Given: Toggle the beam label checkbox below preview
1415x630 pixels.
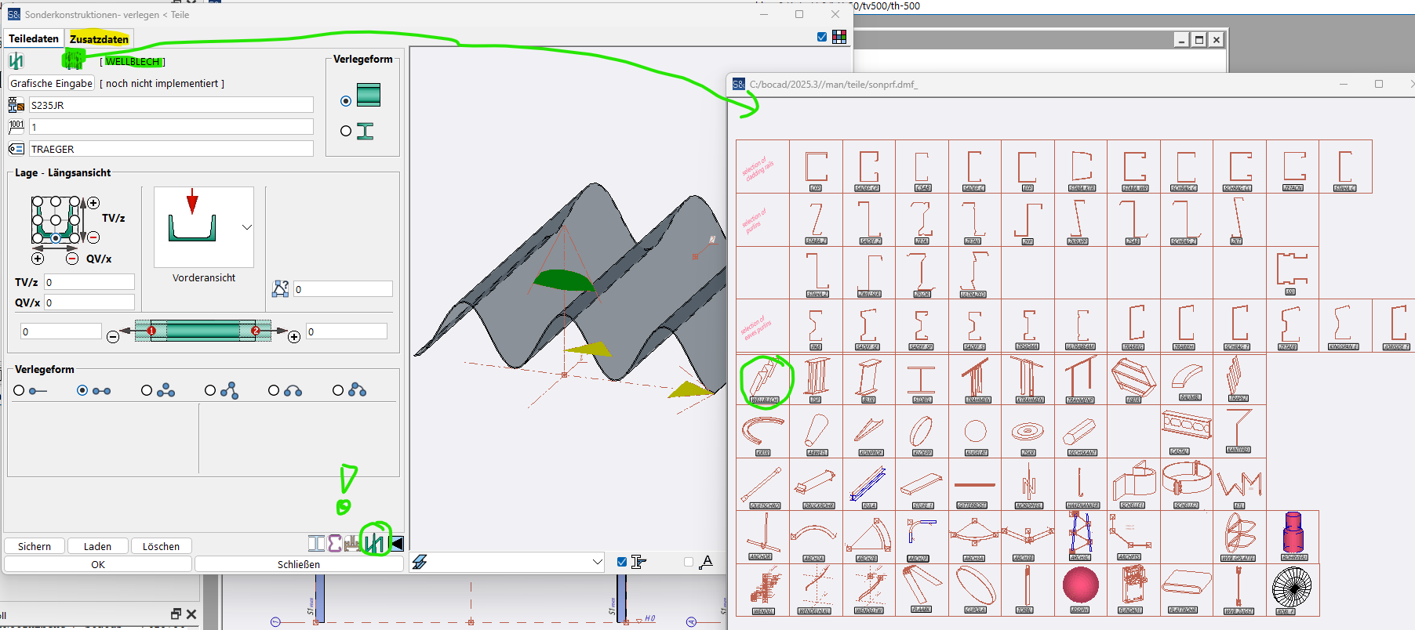Looking at the screenshot, I should (x=622, y=562).
